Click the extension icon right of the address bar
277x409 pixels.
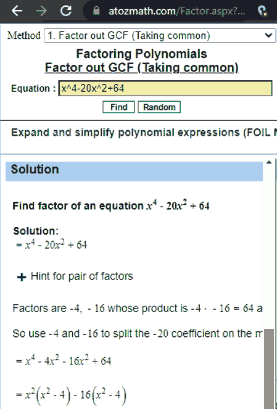pyautogui.click(x=262, y=11)
